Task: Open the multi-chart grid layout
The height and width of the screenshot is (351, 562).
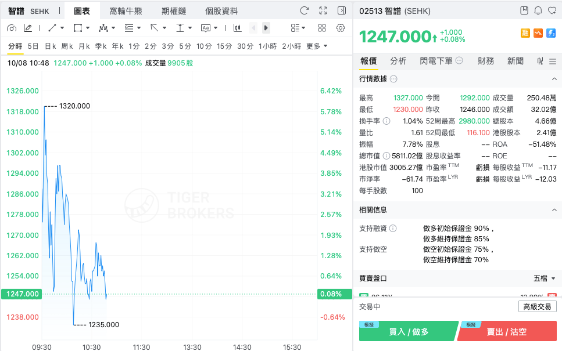Action: 322,28
